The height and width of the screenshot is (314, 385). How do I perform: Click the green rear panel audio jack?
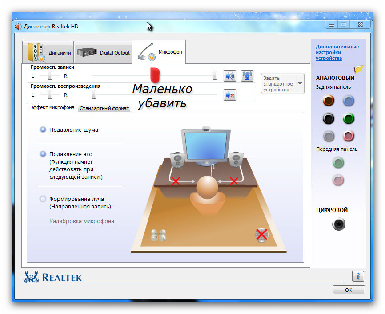[349, 118]
